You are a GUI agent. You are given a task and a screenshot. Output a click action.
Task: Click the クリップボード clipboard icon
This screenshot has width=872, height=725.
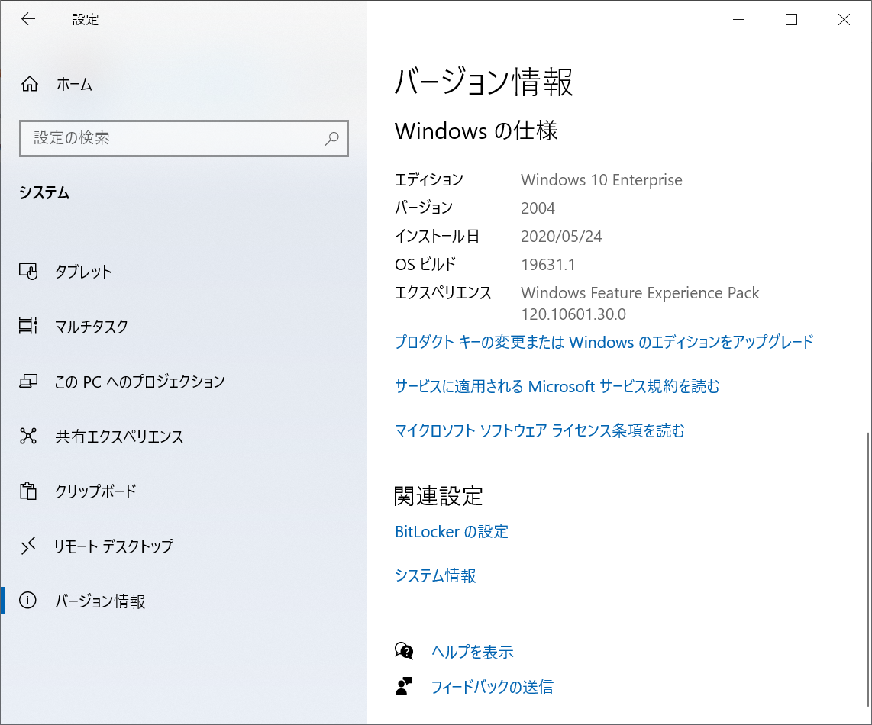28,491
